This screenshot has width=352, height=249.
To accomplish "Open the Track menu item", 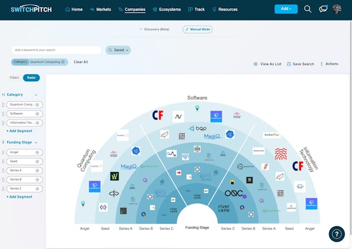I will click(196, 9).
